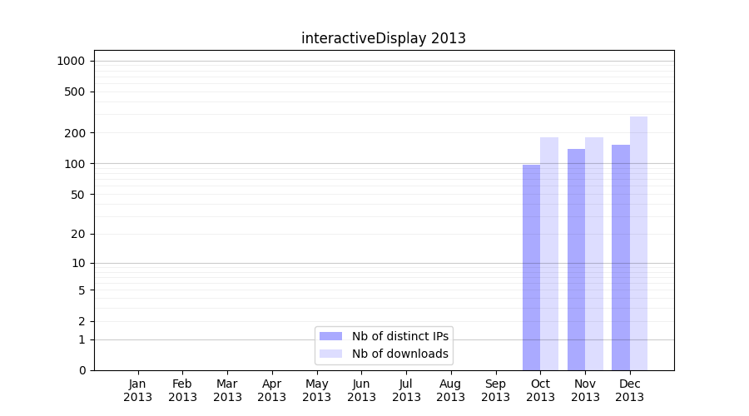This screenshot has width=749, height=416.
Task: Select the Nov 2013 downloads bar
Action: [594, 254]
